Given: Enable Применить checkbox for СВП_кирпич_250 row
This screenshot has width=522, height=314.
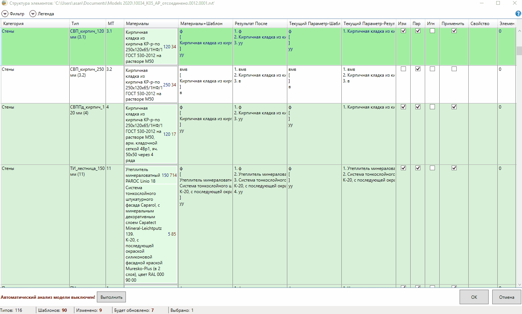Looking at the screenshot, I should 454,69.
